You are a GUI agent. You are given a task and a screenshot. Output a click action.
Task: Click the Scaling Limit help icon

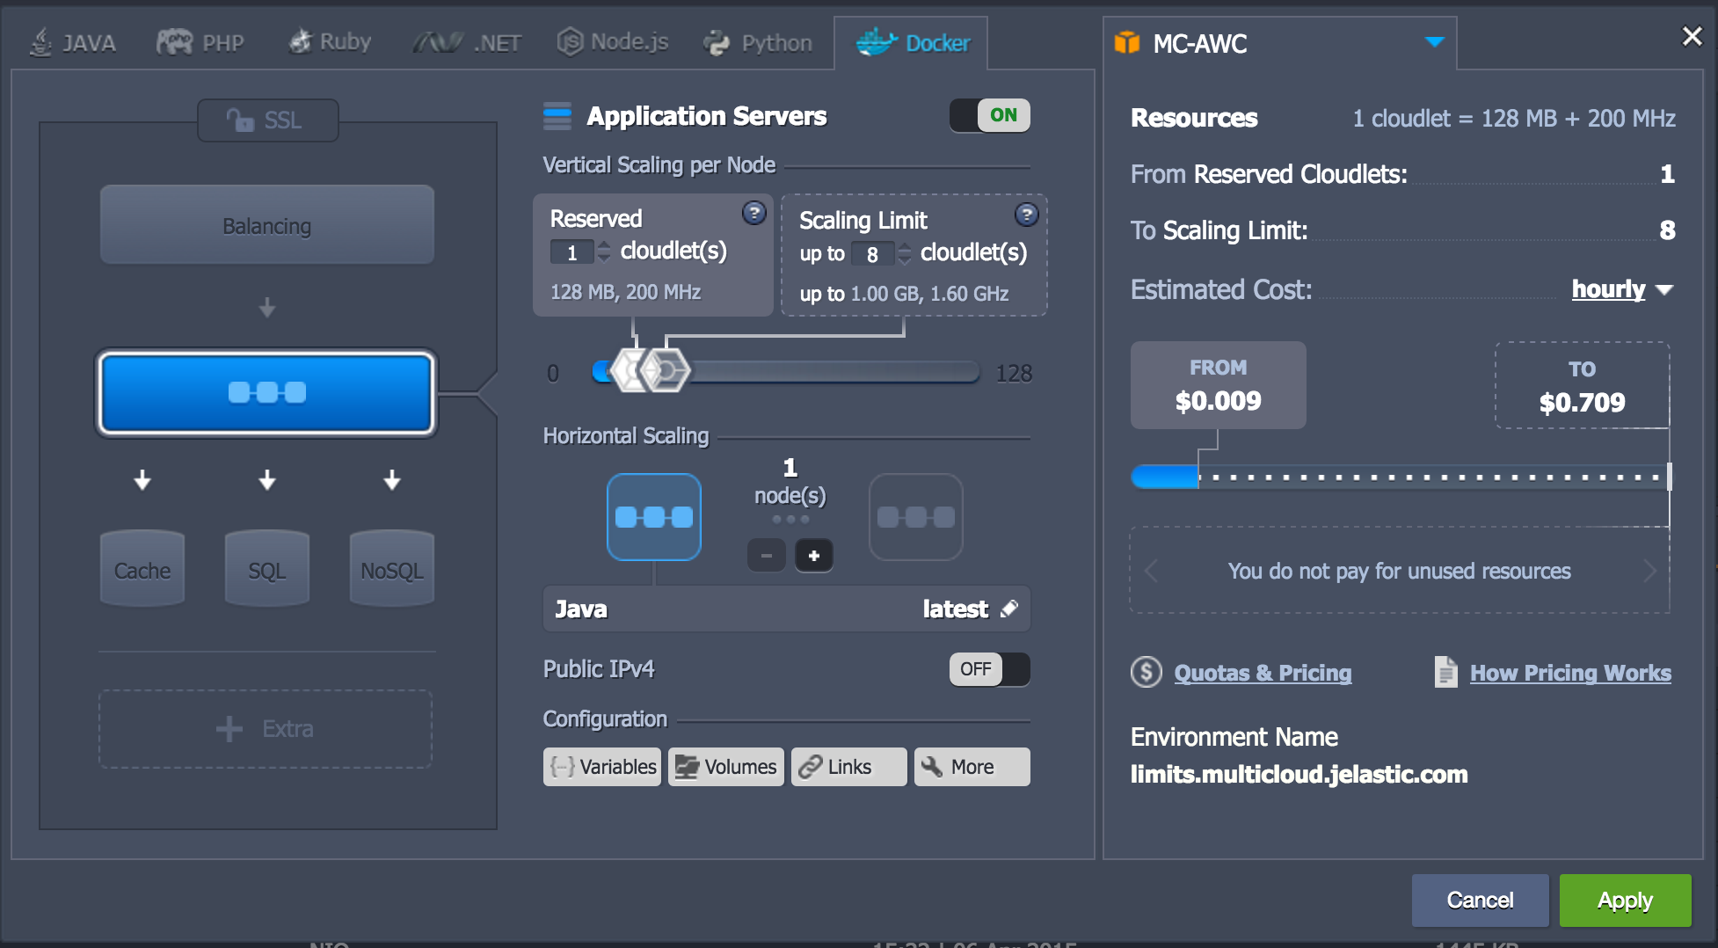[1026, 215]
